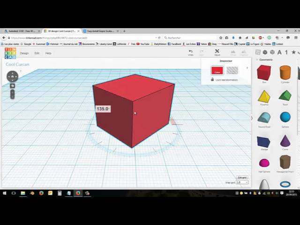Choose the striped Hole swatch in Inspector

click(x=232, y=70)
